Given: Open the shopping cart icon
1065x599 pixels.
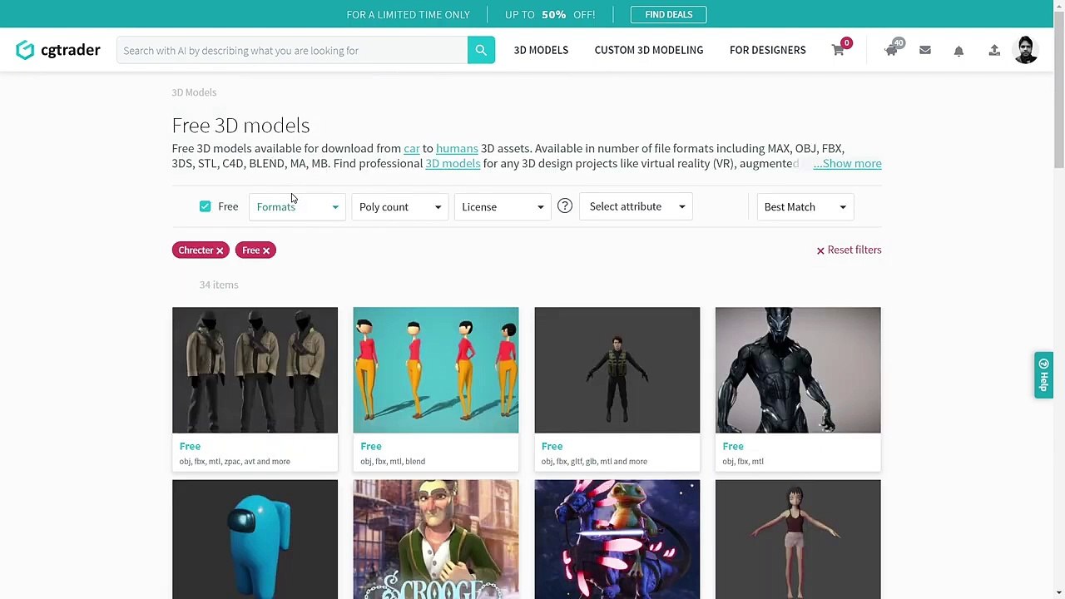Looking at the screenshot, I should click(x=838, y=50).
